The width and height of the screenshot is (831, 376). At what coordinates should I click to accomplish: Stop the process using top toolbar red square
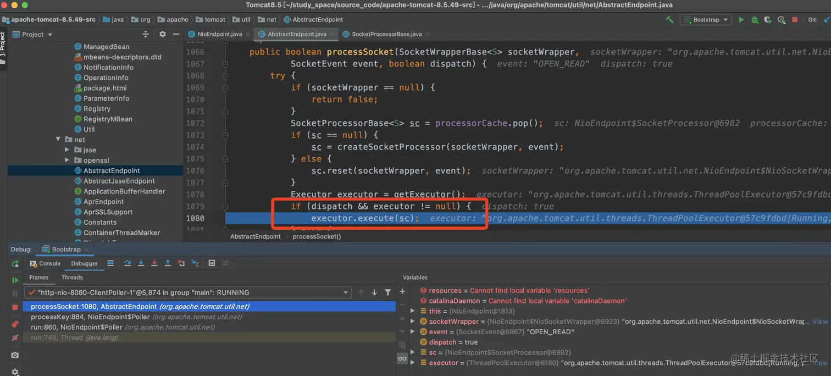[795, 20]
